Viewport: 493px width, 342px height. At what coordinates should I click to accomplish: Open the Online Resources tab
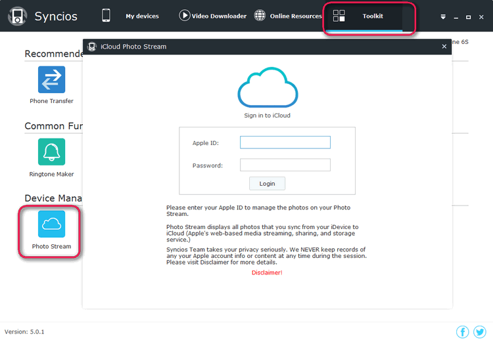[x=296, y=16]
